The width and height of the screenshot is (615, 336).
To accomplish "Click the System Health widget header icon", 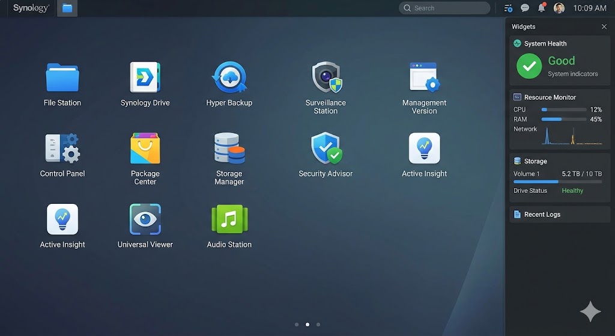I will coord(517,43).
